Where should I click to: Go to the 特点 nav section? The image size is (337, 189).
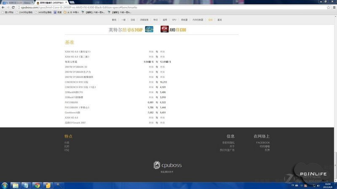tap(155, 20)
